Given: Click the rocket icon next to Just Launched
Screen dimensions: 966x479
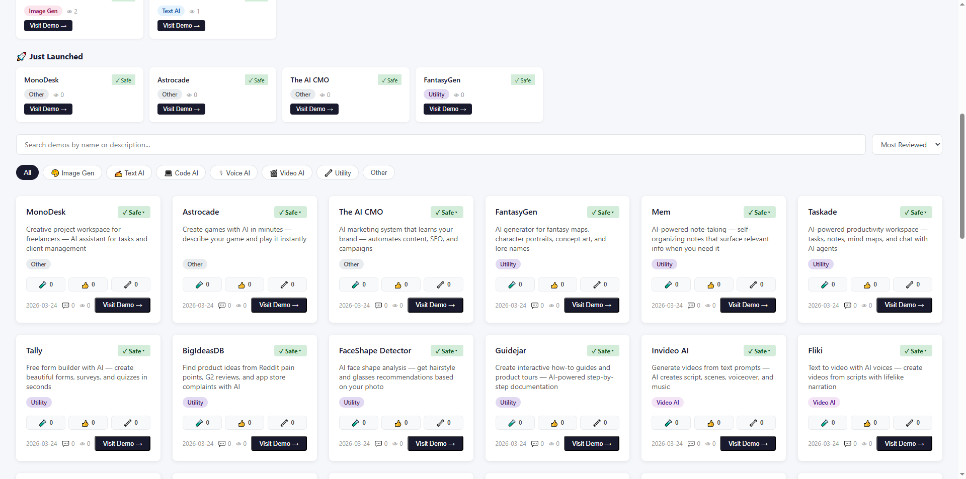Looking at the screenshot, I should 21,57.
